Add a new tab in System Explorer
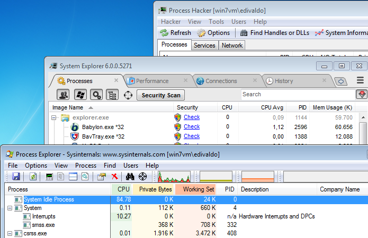Screen dimensions: 368x238 [341, 81]
